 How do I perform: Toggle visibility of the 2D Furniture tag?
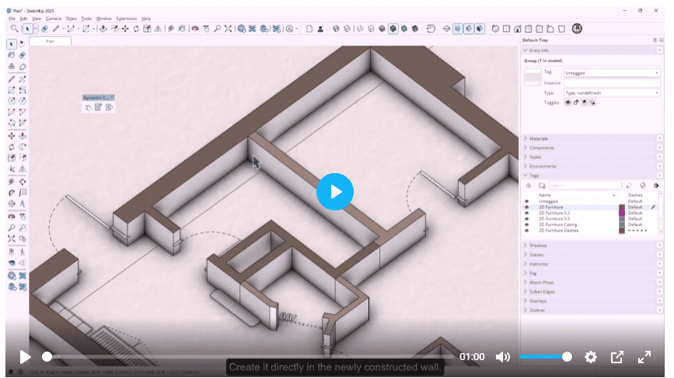(x=526, y=207)
